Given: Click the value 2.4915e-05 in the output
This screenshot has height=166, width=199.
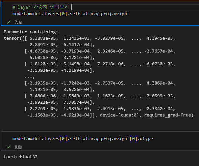Looking at the screenshot, I should tap(110, 109).
